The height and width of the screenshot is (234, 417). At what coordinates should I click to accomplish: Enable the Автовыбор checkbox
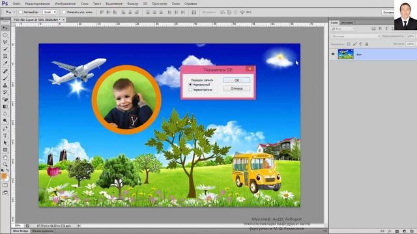(21, 12)
